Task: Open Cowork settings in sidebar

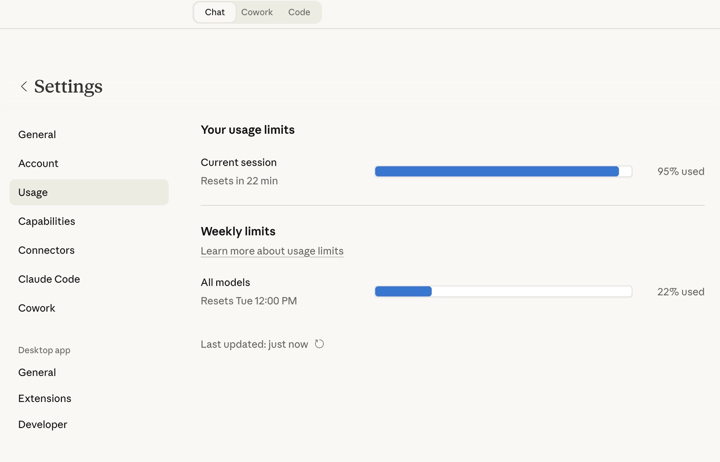Action: (37, 308)
